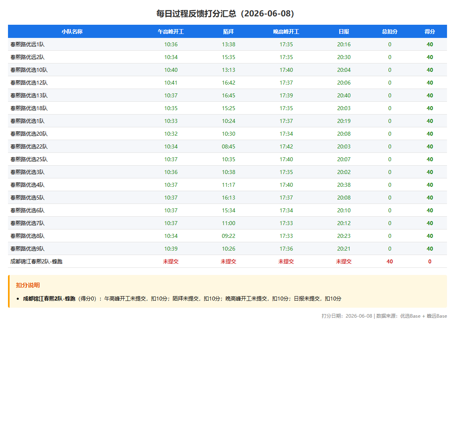Screen dimensions: 455x439
Task: Select team name 春熙路优选13队
Action: tap(29, 95)
